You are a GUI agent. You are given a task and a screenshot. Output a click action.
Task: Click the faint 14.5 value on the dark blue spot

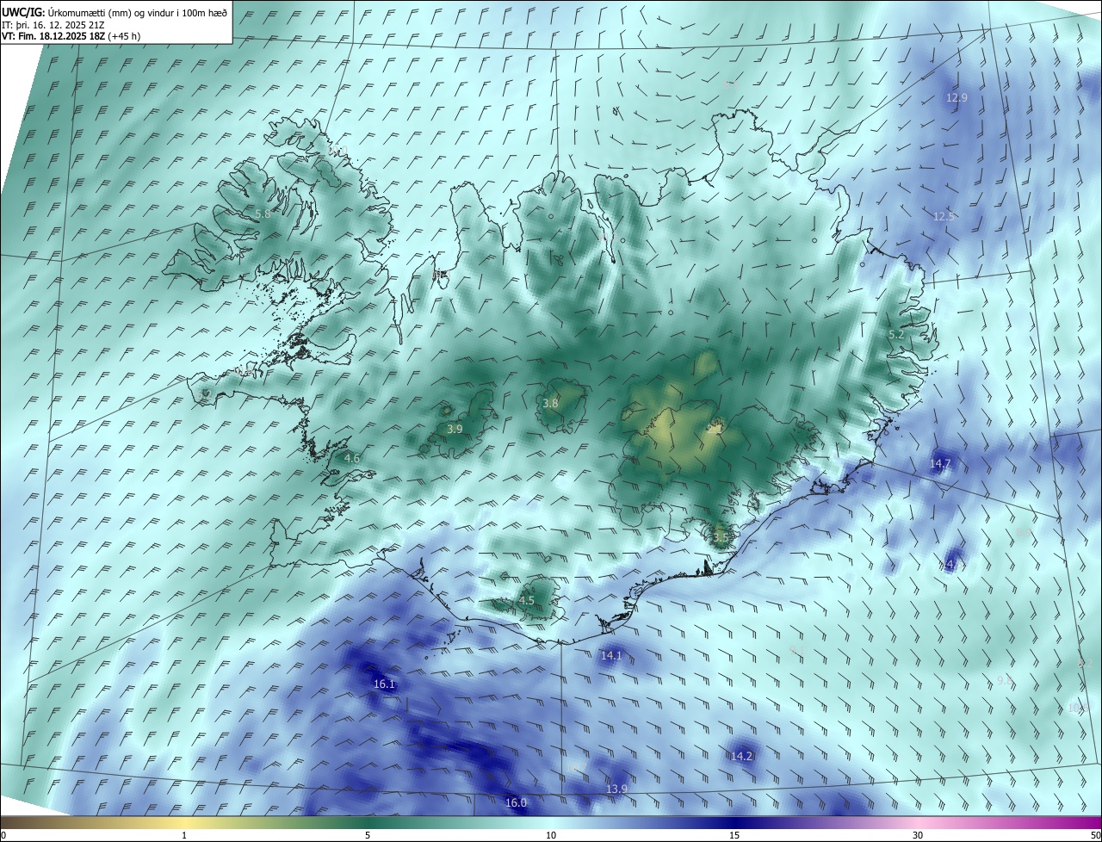pos(954,565)
